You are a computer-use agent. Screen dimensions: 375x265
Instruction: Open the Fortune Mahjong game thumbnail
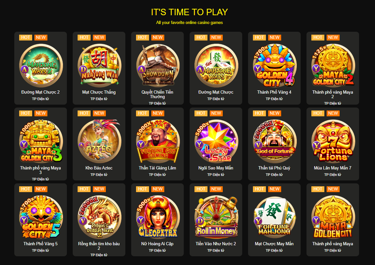(274, 217)
